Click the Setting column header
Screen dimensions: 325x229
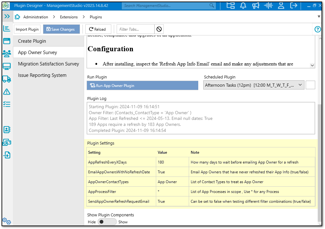[x=94, y=152]
